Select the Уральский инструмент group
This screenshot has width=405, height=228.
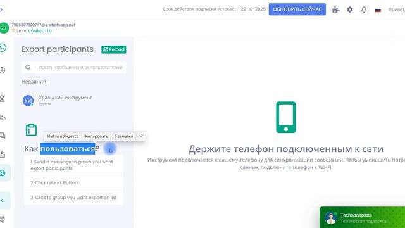(73, 100)
